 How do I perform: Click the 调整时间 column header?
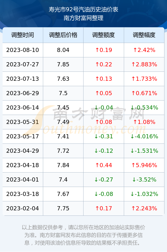click(23, 35)
